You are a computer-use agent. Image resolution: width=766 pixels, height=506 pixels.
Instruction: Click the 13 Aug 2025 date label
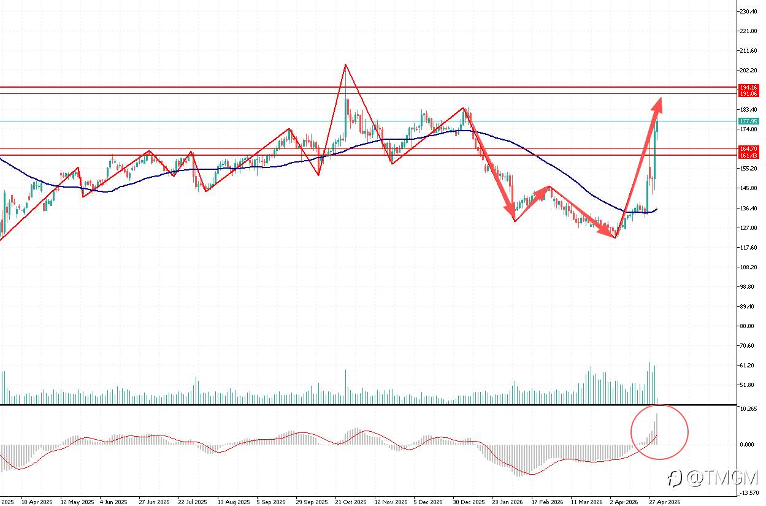233,502
